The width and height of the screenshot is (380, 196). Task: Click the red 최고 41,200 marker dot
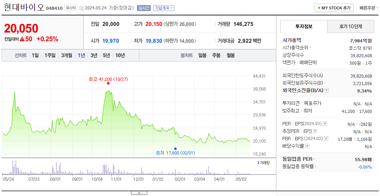pyautogui.click(x=108, y=83)
